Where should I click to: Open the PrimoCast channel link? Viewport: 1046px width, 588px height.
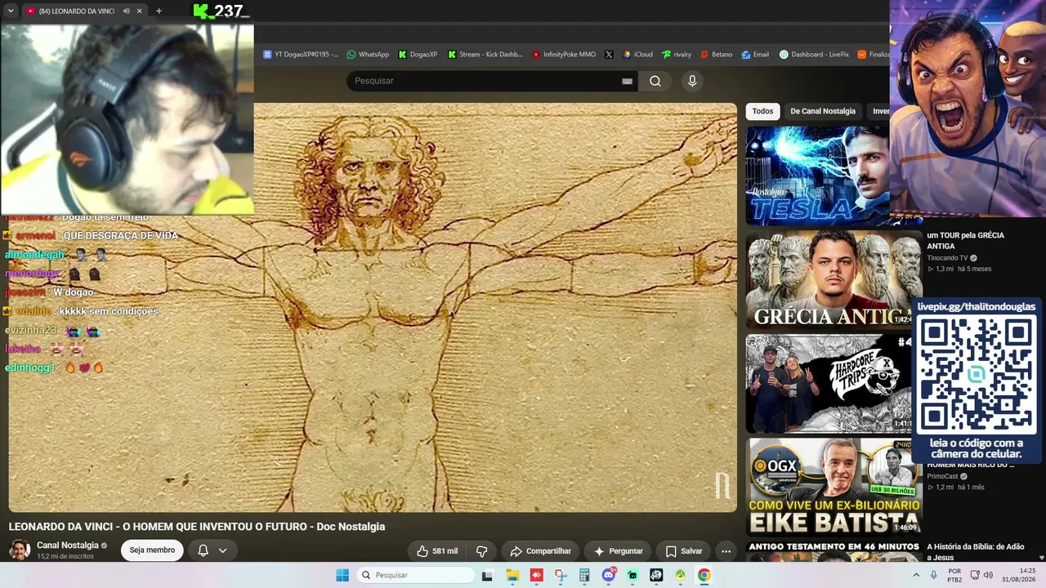tap(942, 476)
